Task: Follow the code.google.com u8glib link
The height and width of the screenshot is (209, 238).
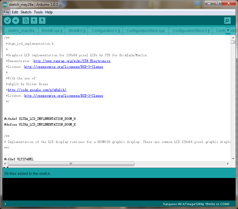Action: (37, 90)
